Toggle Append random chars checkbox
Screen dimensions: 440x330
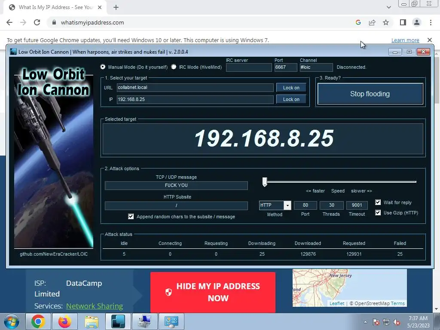coord(131,217)
